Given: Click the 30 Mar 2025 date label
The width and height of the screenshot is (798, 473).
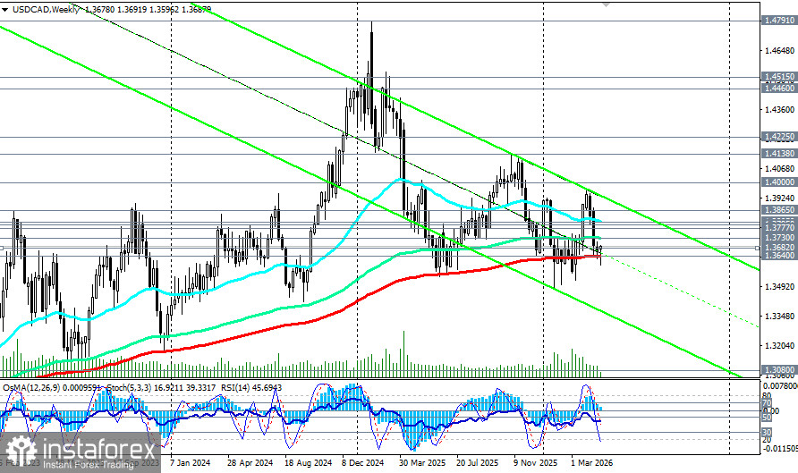Looking at the screenshot, I should tap(422, 463).
